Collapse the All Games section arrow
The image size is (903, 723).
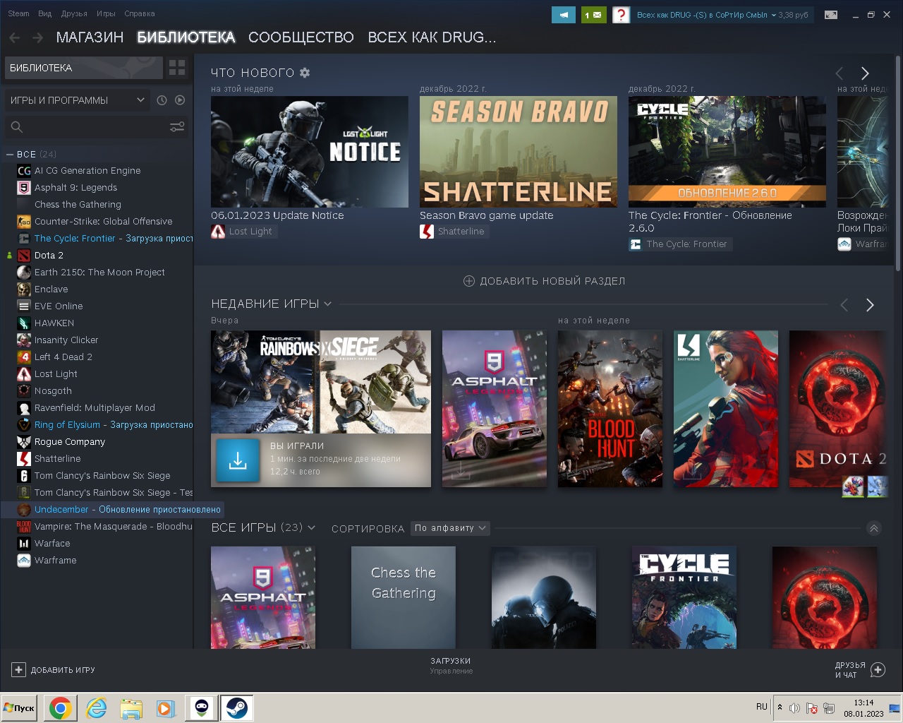pos(873,528)
